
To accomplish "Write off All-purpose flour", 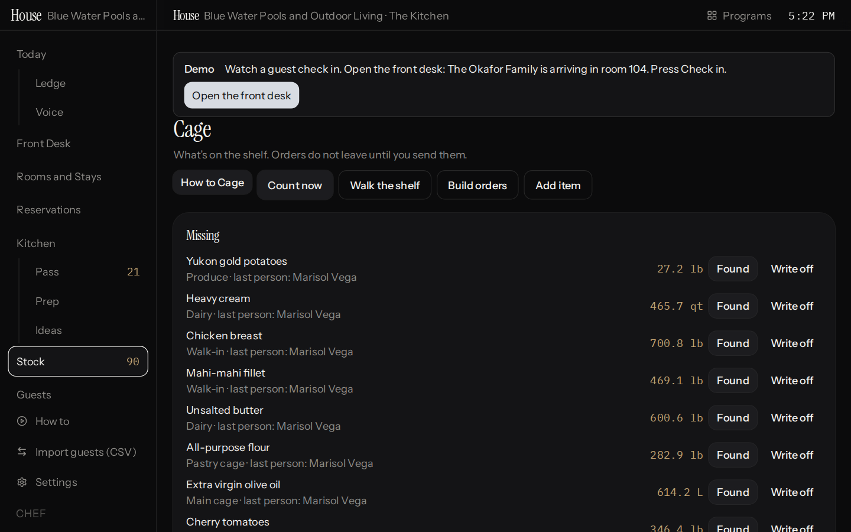I will point(792,455).
